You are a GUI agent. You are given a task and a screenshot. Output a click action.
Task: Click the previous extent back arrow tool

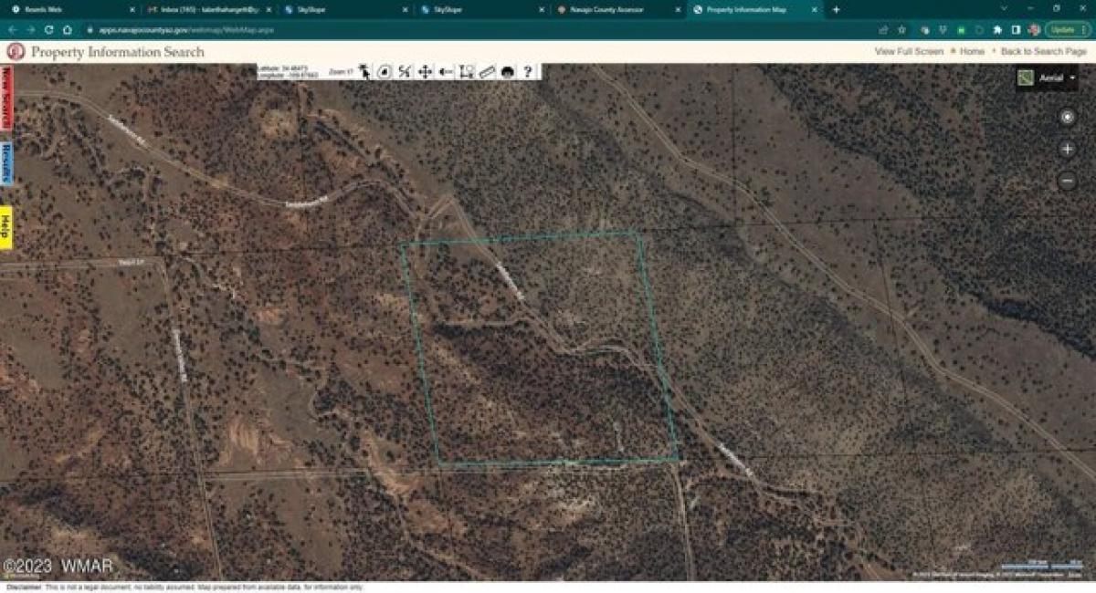[447, 71]
